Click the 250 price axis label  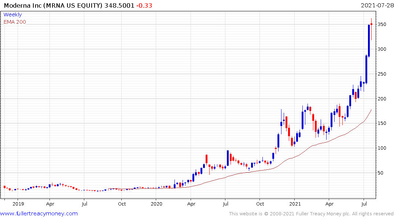(x=382, y=74)
